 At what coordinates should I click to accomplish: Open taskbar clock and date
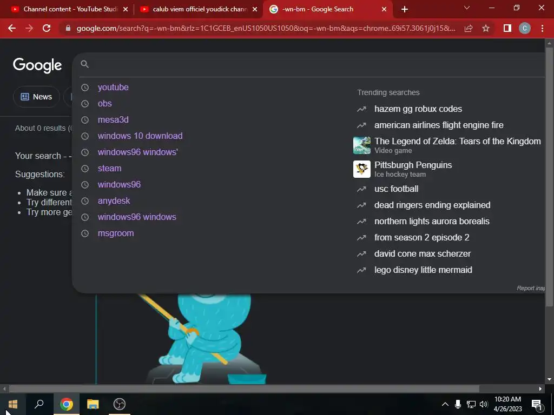[507, 404]
